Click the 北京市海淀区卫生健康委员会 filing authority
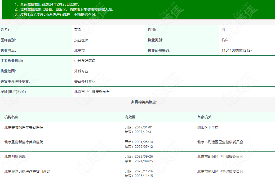The width and height of the screenshot is (275, 179). tap(220, 142)
